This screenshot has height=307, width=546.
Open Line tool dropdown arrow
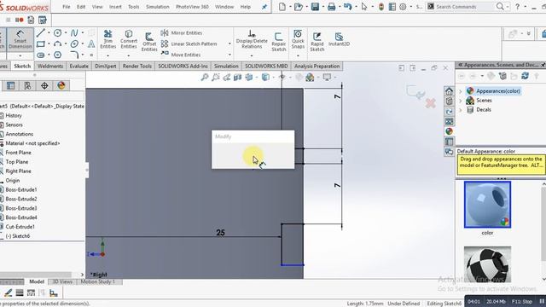pyautogui.click(x=49, y=32)
